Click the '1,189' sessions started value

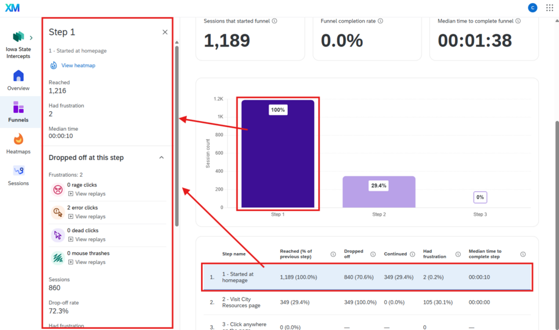pyautogui.click(x=227, y=40)
